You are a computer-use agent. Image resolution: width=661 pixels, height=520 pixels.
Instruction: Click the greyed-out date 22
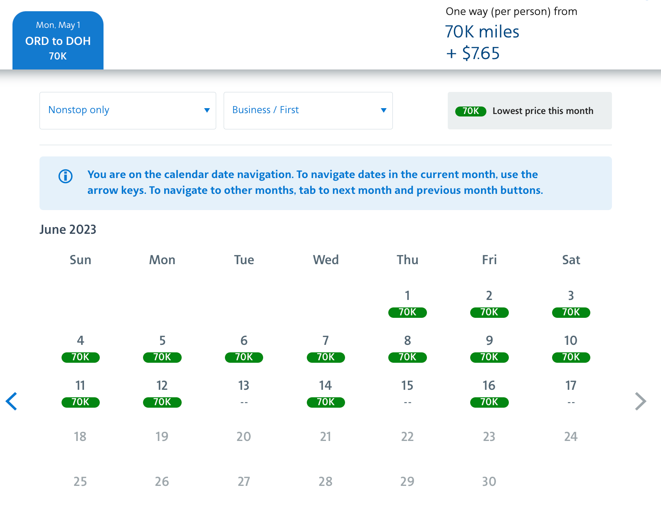click(407, 436)
